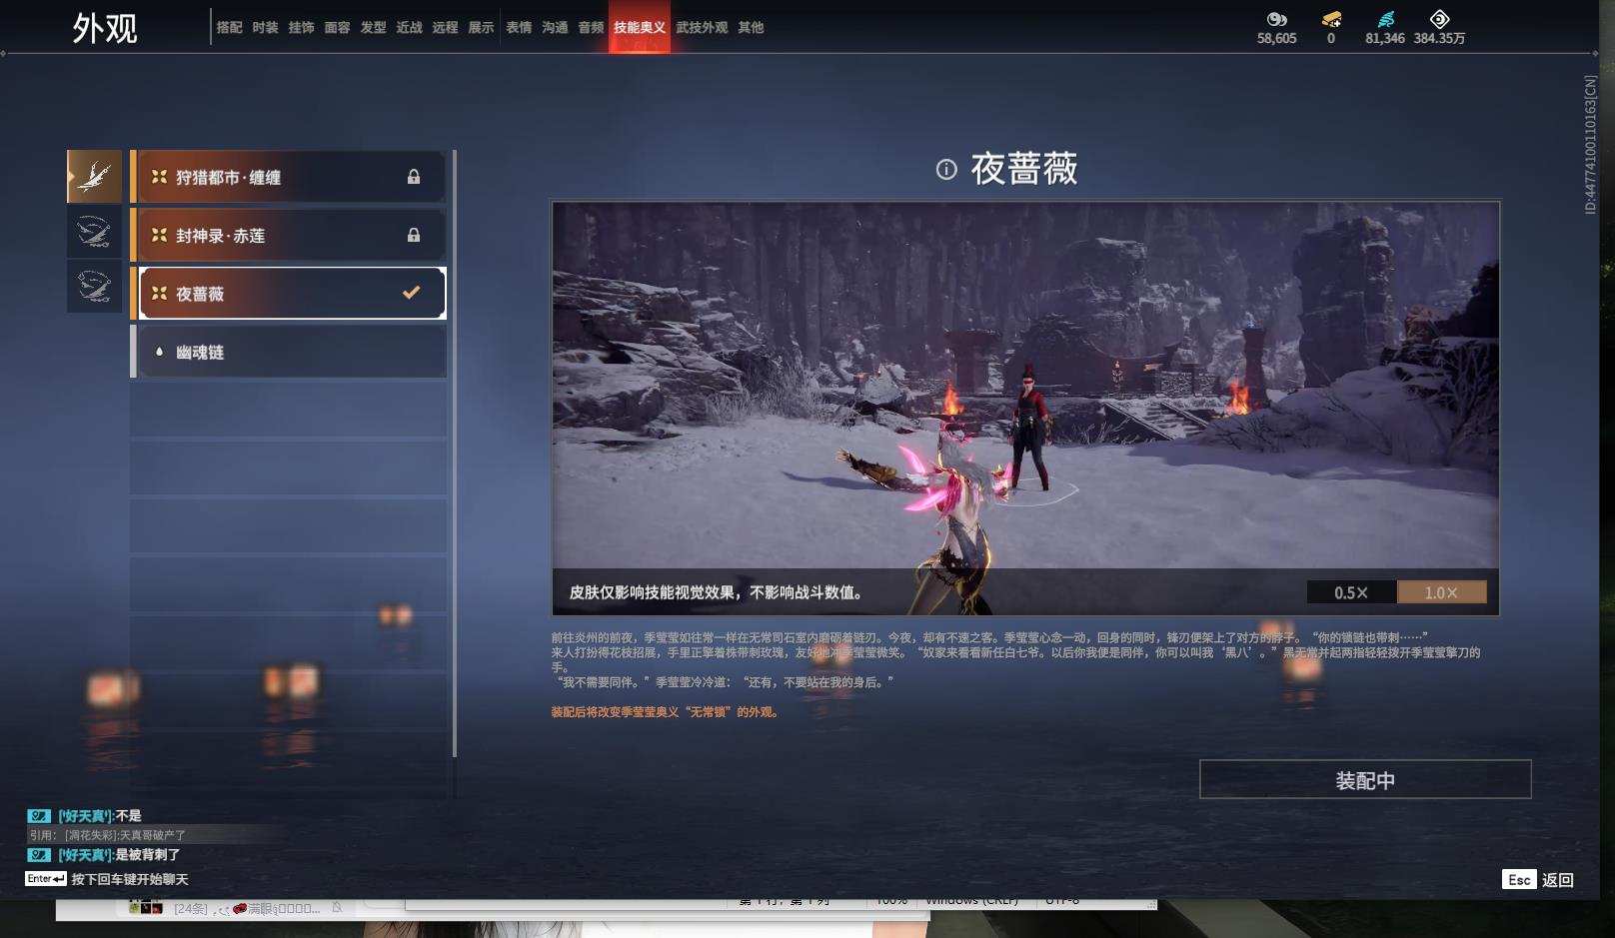Screen dimensions: 1615x938
Task: Switch to the 面容 tab
Action: click(337, 28)
